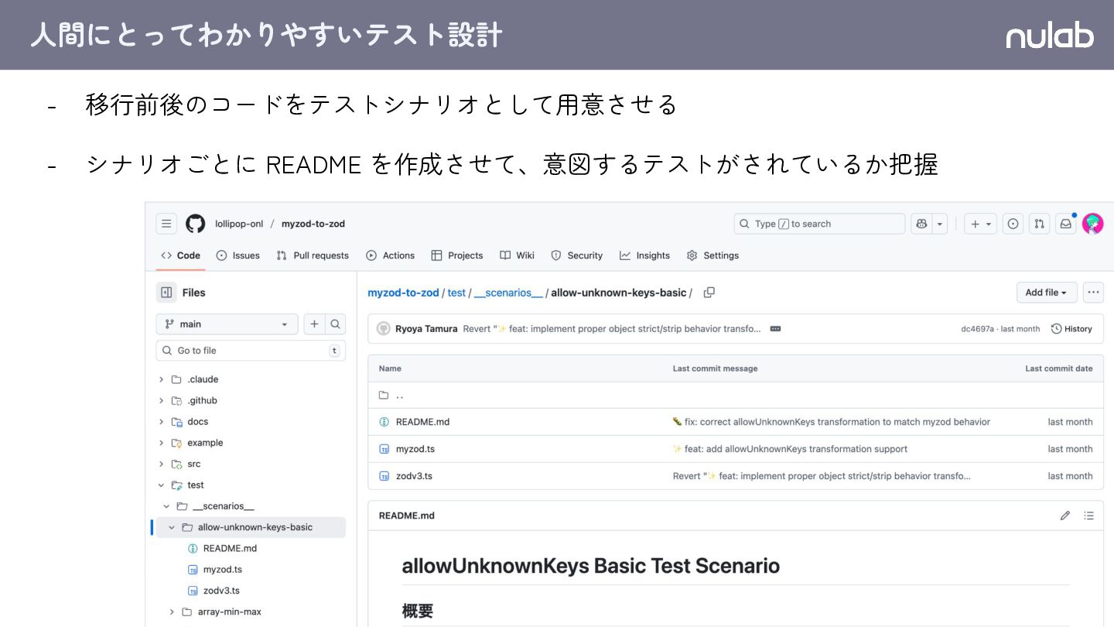The height and width of the screenshot is (627, 1114).
Task: Open the README outline list icon
Action: [1089, 516]
